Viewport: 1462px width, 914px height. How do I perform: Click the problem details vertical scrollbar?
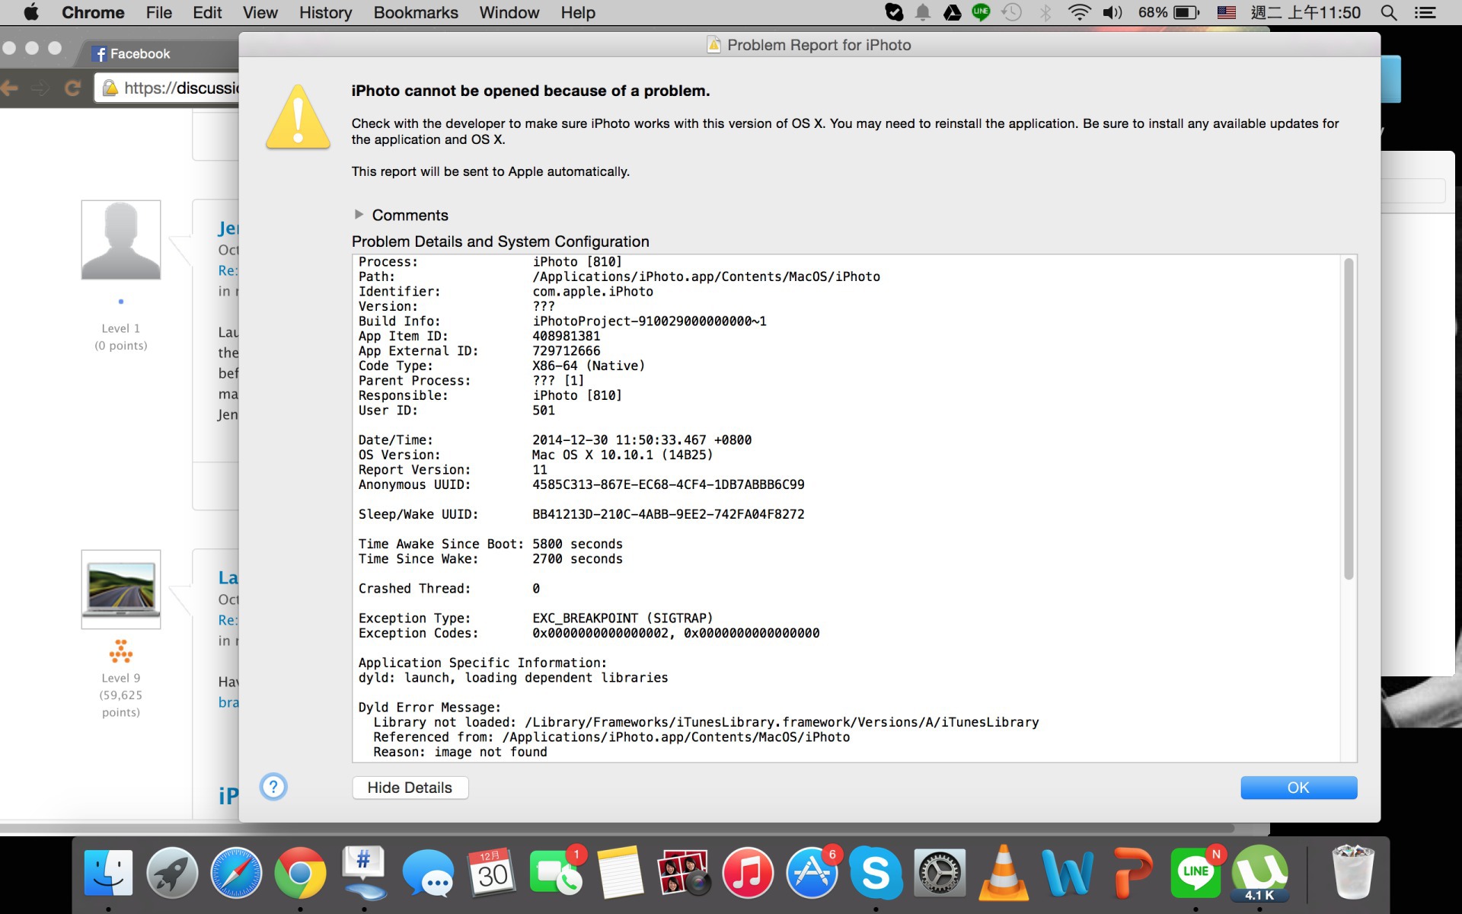(1349, 419)
